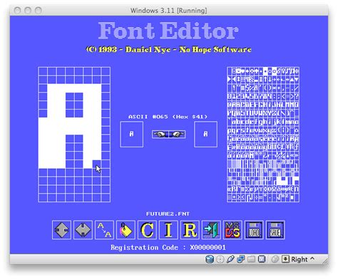Click the exit door icon
Screen dimensions: 338x279
pos(211,230)
